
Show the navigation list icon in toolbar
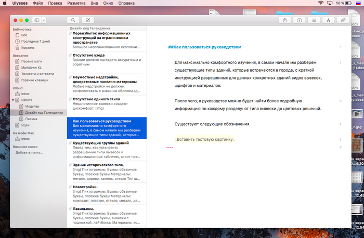(x=314, y=20)
